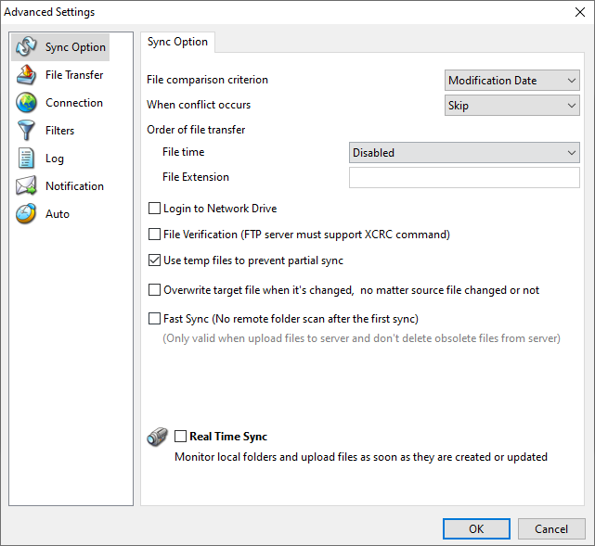Screen dimensions: 595x546
Task: Confirm settings with the OK button
Action: [x=476, y=528]
